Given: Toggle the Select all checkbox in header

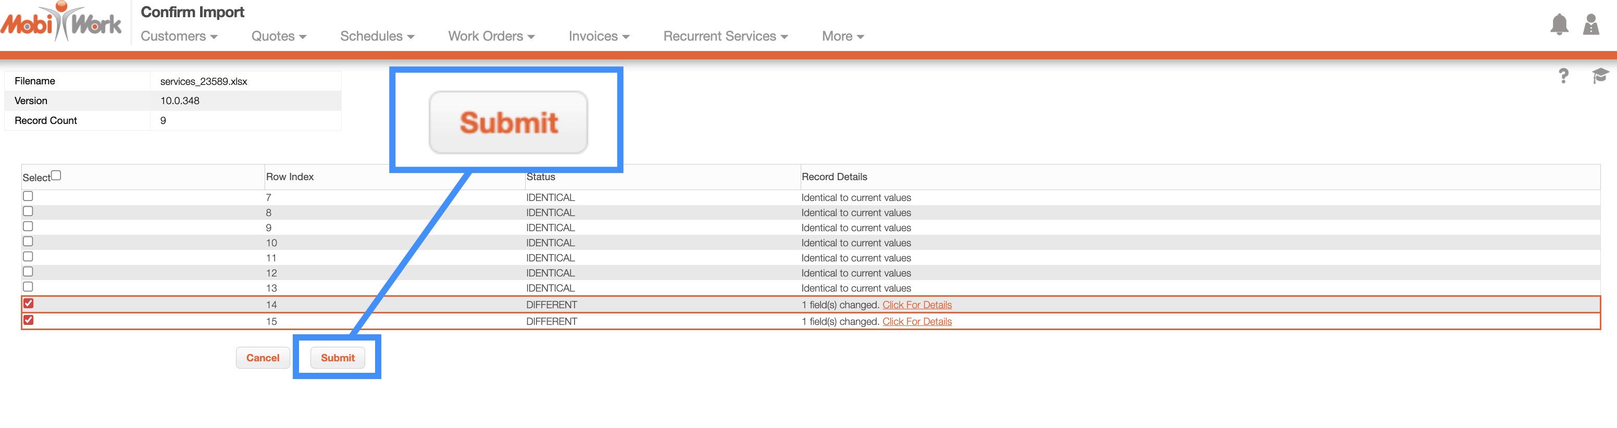Looking at the screenshot, I should point(56,175).
